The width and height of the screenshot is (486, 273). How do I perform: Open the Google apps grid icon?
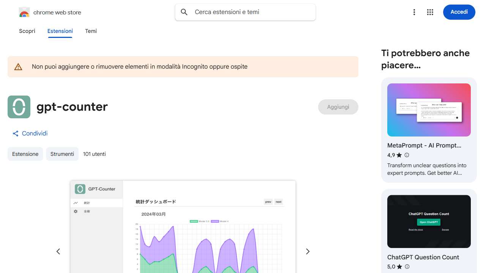[430, 12]
